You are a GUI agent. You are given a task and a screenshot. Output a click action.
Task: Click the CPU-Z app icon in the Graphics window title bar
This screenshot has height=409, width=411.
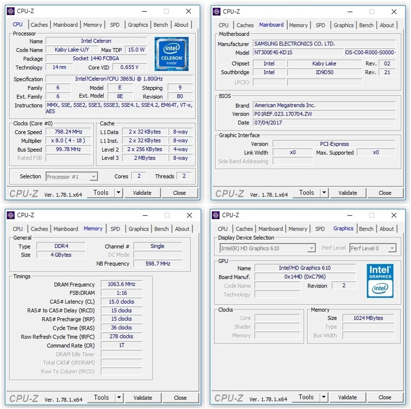[216, 215]
